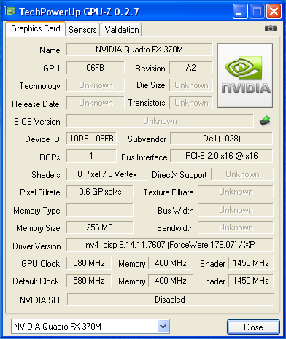Click the GPU Clock row Memory 400 MHz field
The width and height of the screenshot is (286, 339).
(x=171, y=263)
